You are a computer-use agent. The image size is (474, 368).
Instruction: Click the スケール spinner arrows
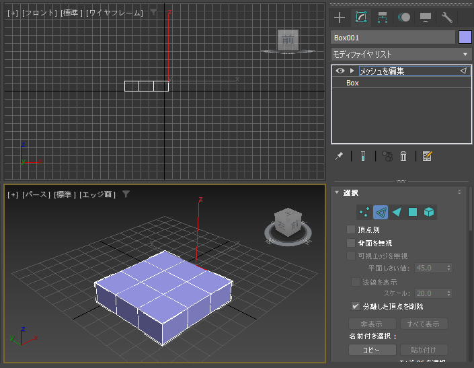point(449,293)
